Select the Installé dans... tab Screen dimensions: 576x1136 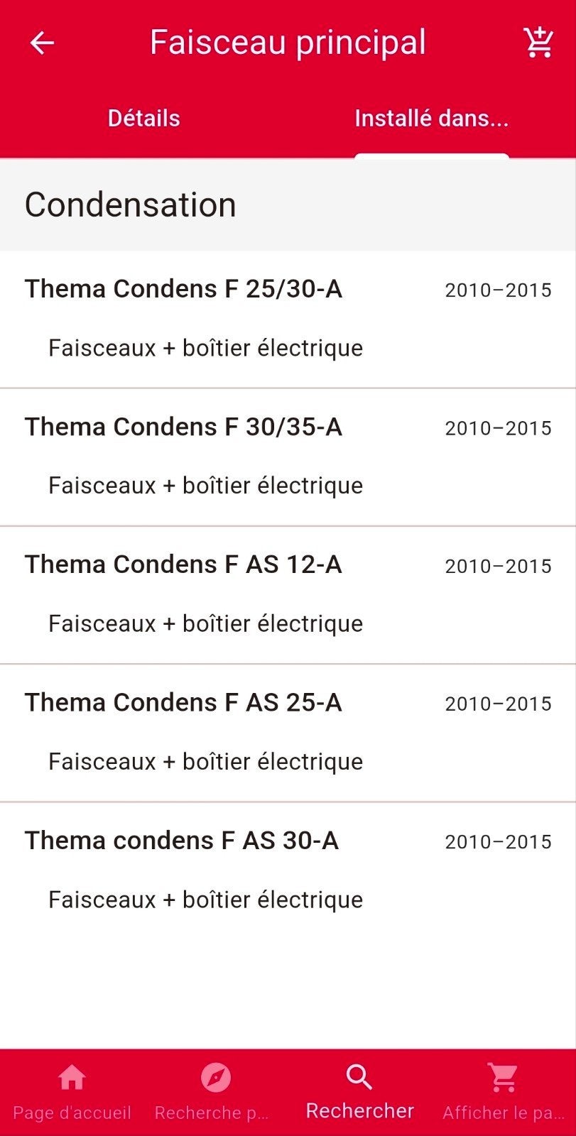point(432,118)
